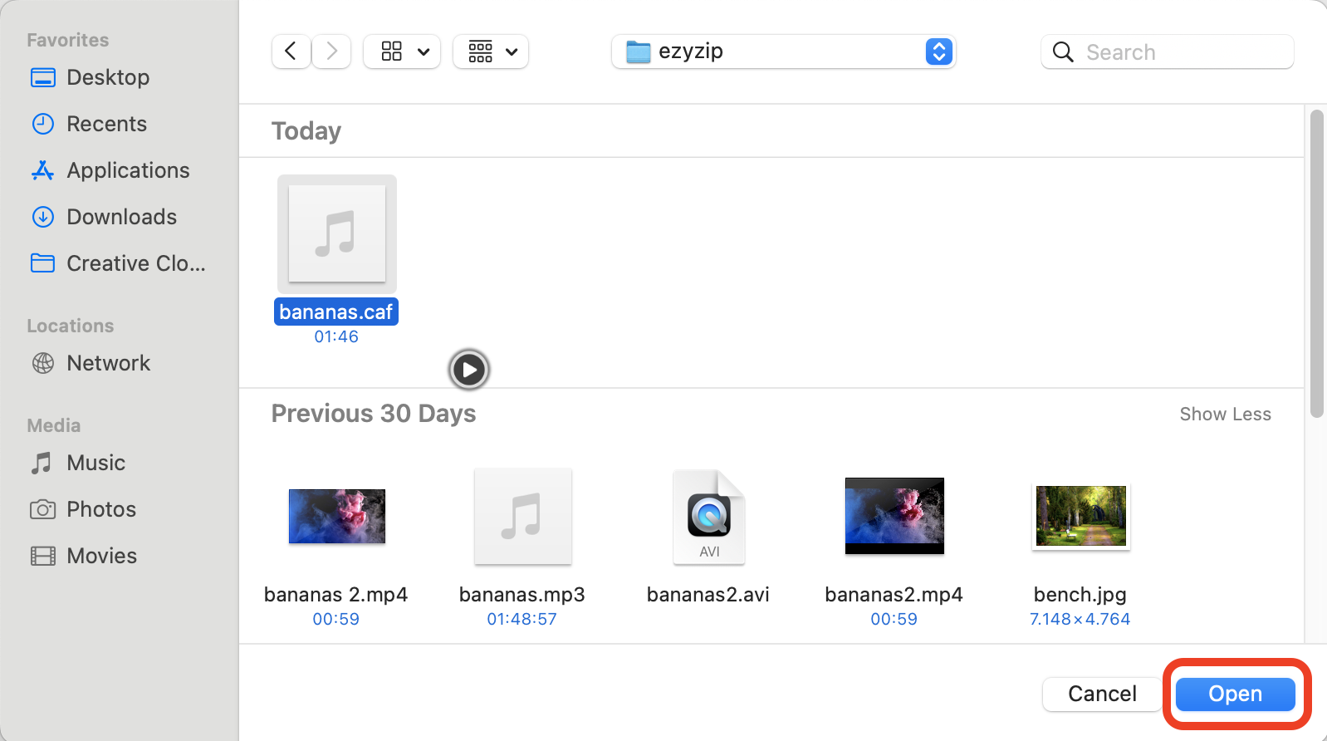Click the Cancel button
Viewport: 1327px width, 741px height.
[x=1102, y=694]
